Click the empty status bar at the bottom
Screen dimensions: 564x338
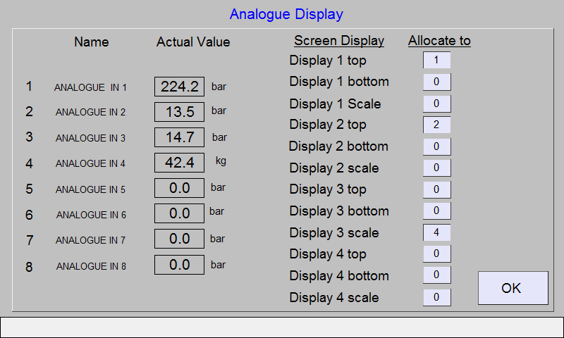tap(282, 327)
